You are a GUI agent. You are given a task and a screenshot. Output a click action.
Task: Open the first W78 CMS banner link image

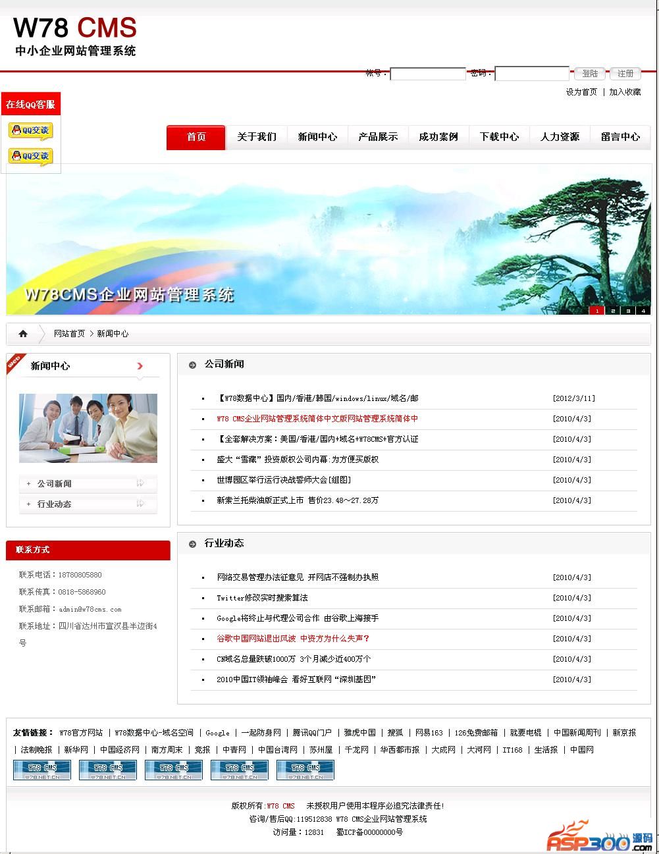[42, 770]
